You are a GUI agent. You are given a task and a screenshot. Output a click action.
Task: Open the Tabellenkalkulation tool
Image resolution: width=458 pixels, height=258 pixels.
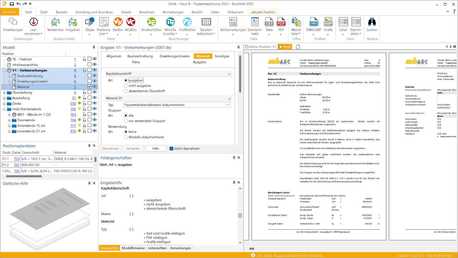(206, 22)
